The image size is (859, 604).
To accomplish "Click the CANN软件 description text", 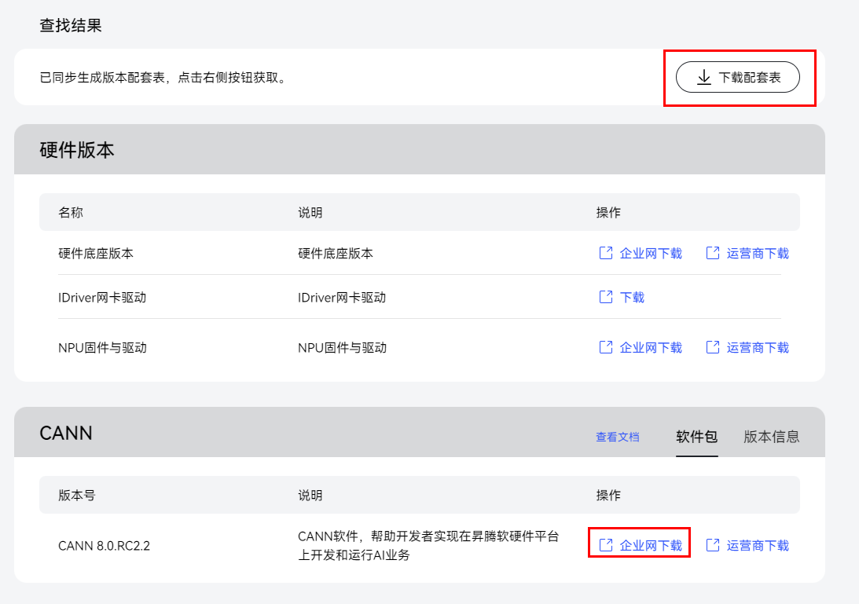I will (x=428, y=545).
